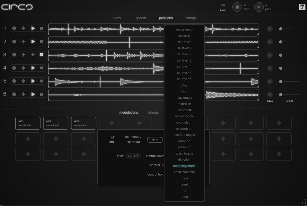Toggle the envs knob for layer 1
This screenshot has width=307, height=206.
[270, 29]
